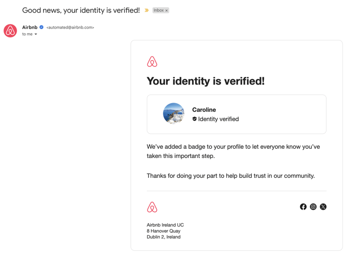Open Airbnb's Facebook page icon

coord(303,207)
